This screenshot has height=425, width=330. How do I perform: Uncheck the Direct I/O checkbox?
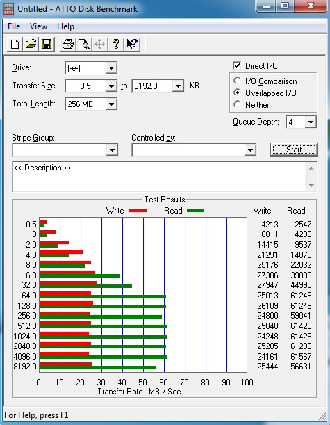[237, 66]
